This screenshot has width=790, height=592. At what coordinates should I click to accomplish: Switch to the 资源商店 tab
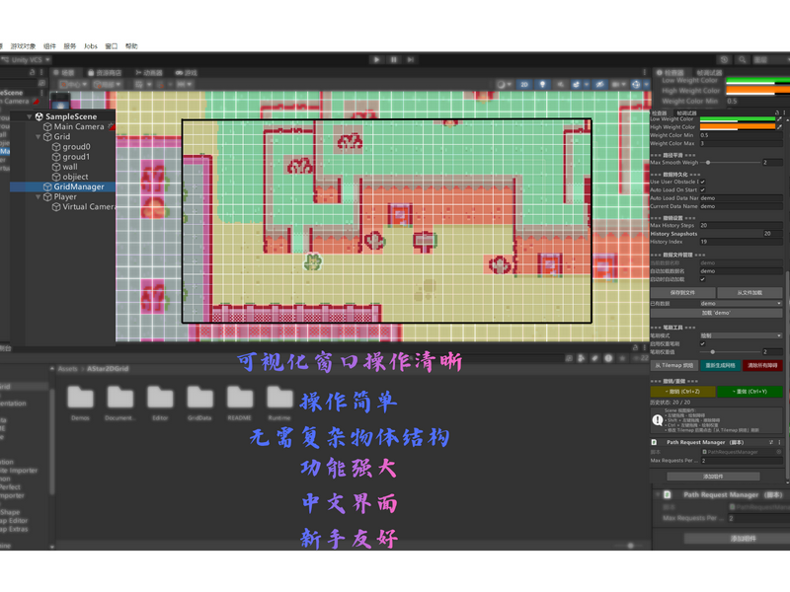(x=105, y=73)
